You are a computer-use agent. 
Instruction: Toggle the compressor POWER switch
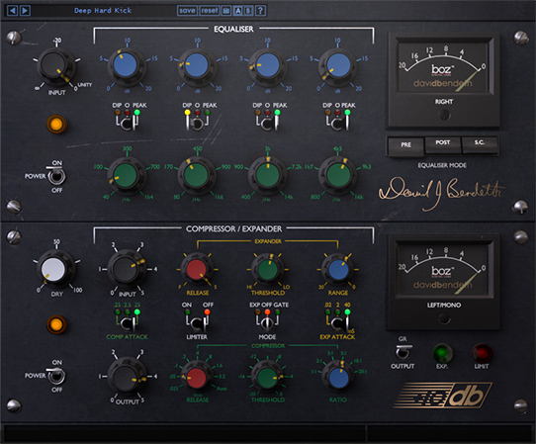(56, 376)
